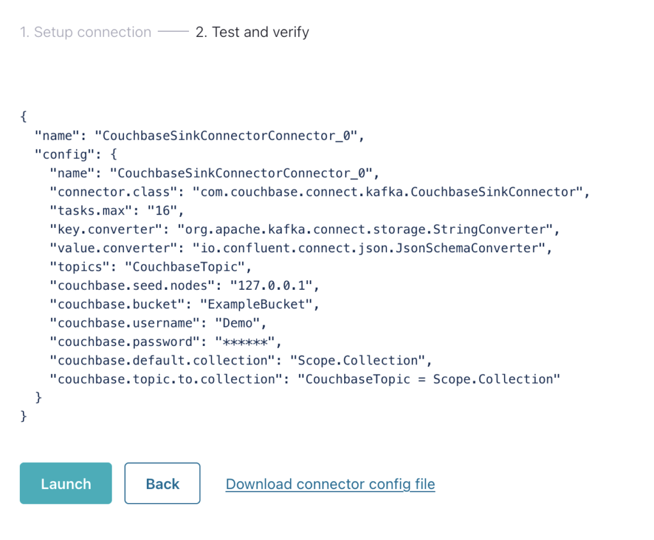Click the masked couchbase password value
This screenshot has width=654, height=540.
(245, 341)
